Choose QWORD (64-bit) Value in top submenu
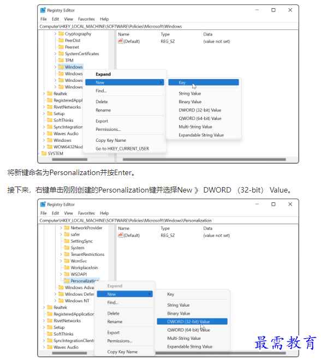 [x=200, y=118]
